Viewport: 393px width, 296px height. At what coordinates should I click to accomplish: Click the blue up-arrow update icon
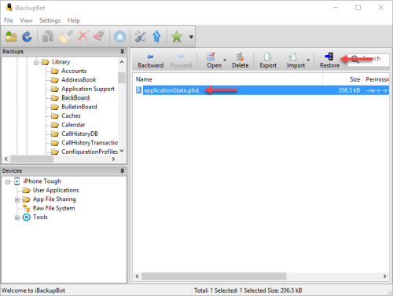[x=156, y=37]
